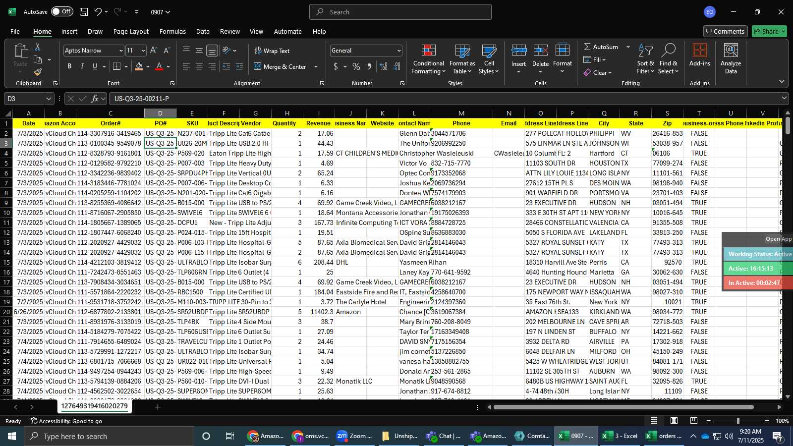Expand Merge & Center dropdown arrow
Image resolution: width=793 pixels, height=446 pixels.
(x=316, y=67)
